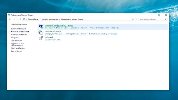Go back with the back arrow
The image size is (178, 100).
click(10, 19)
